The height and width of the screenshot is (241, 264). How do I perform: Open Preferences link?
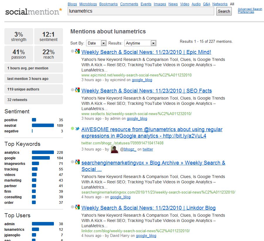point(246,12)
